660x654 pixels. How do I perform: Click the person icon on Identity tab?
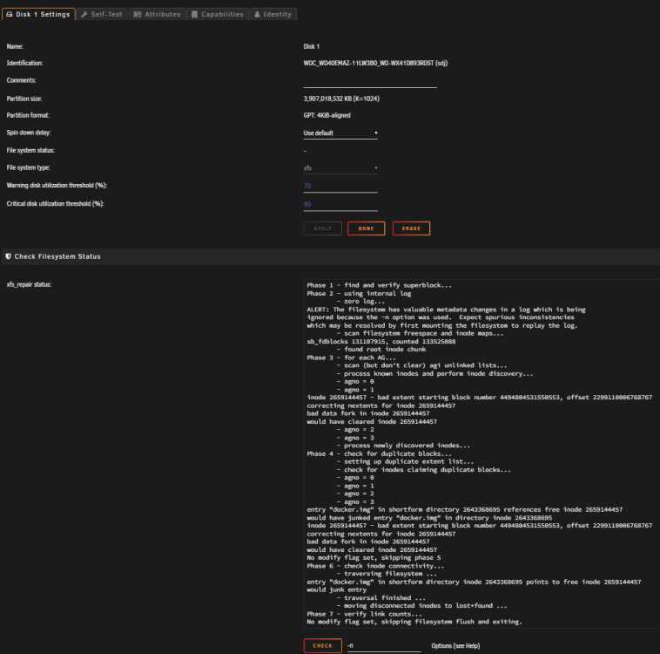pos(257,14)
